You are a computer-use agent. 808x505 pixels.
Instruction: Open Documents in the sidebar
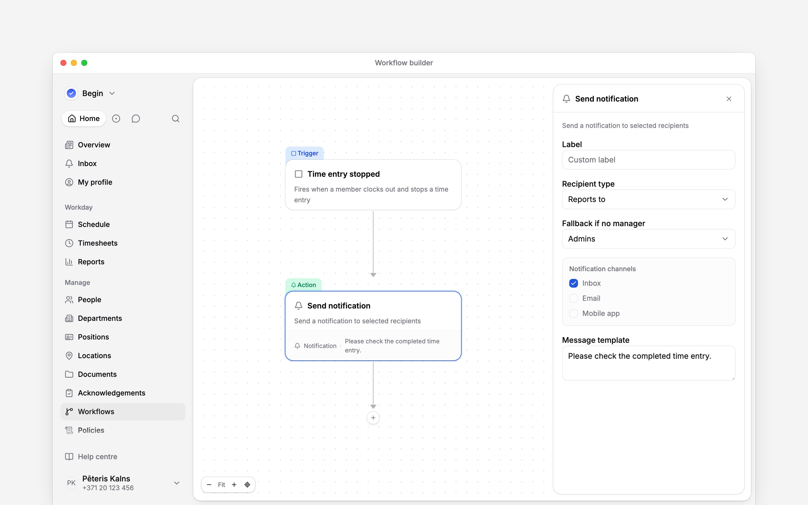(123, 374)
